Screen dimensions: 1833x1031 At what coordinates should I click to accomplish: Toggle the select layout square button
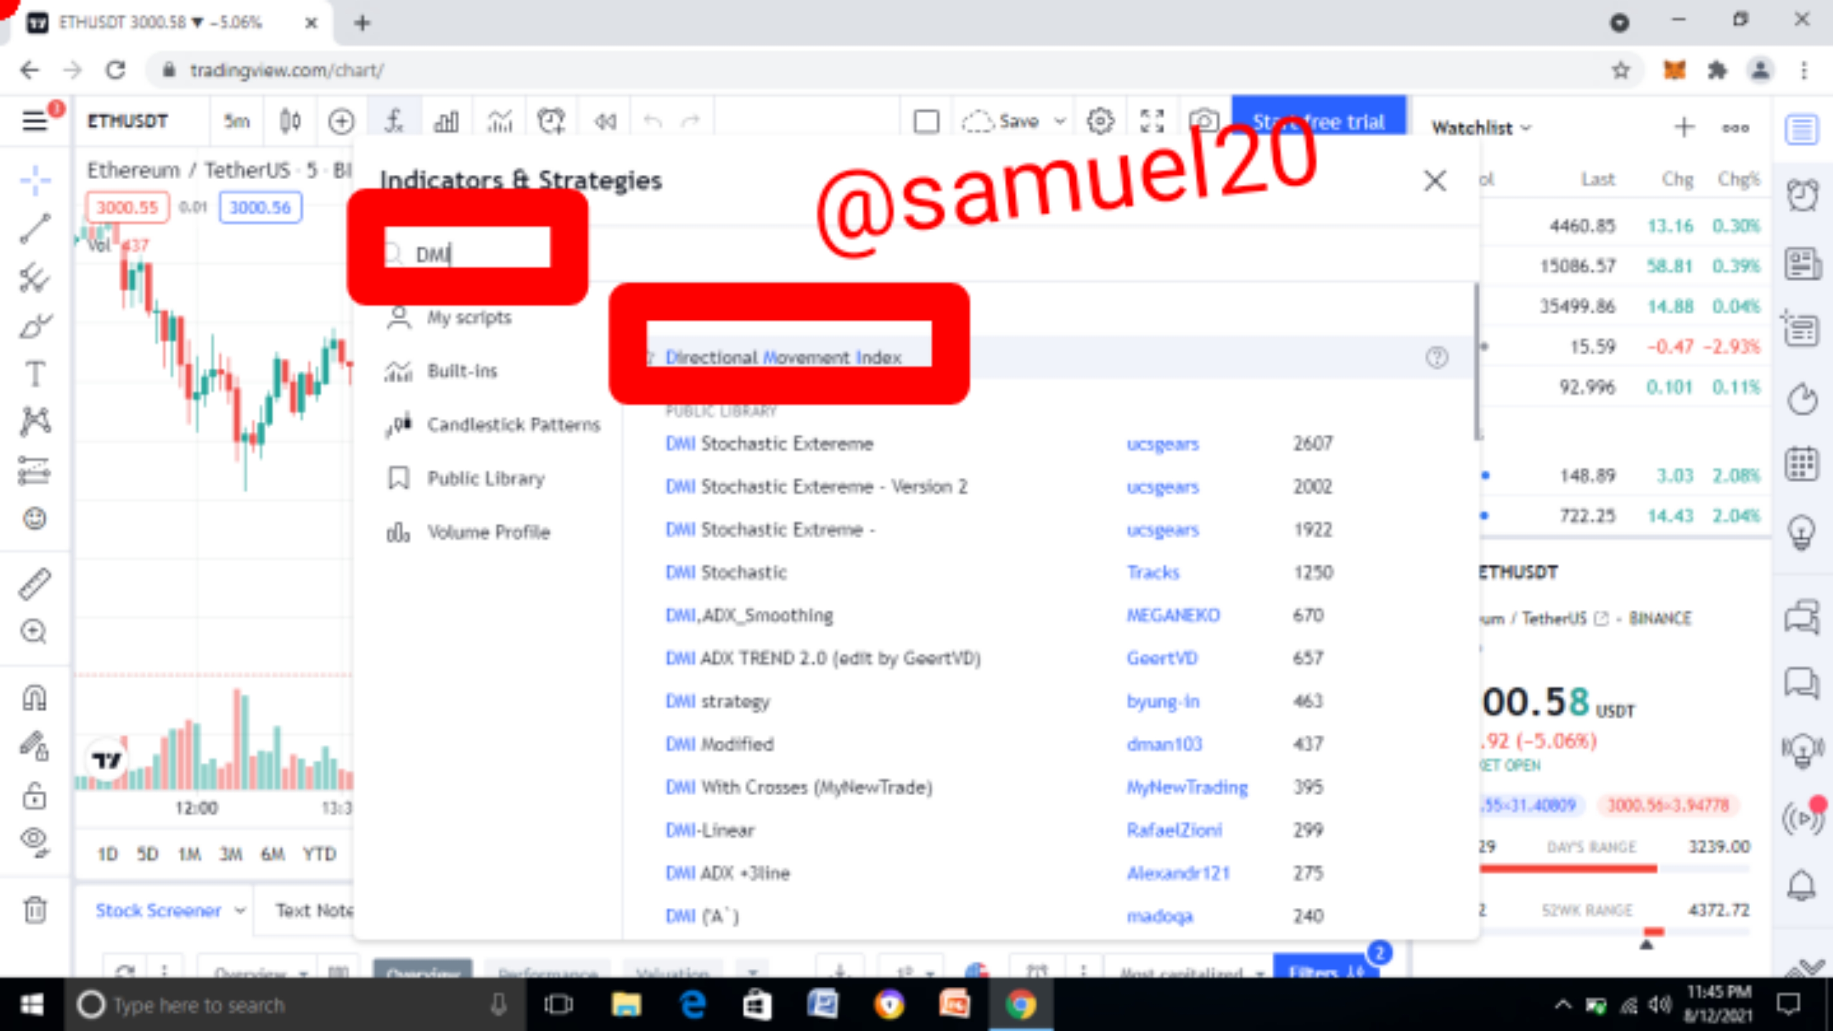926,121
